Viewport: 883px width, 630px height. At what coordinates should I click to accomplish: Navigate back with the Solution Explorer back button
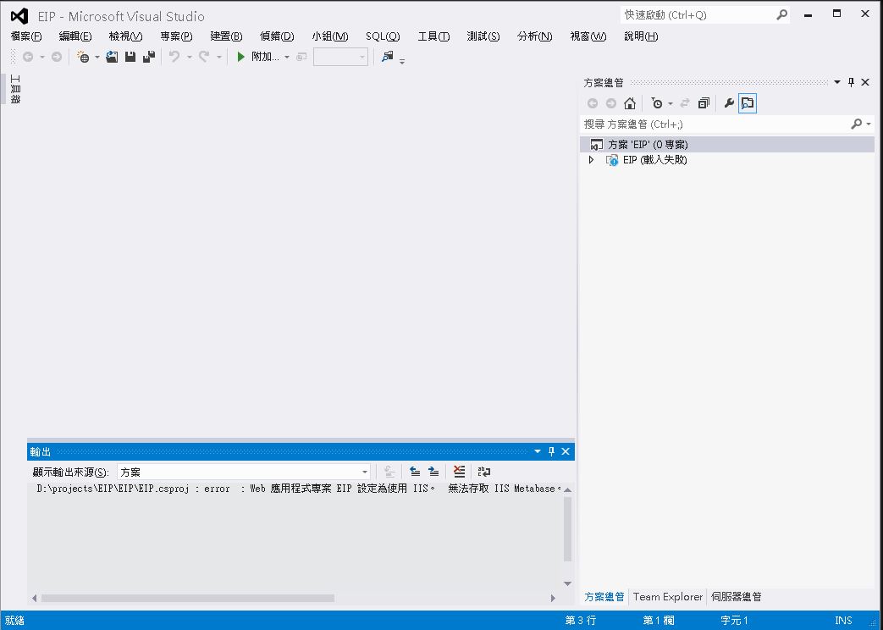[x=593, y=102]
